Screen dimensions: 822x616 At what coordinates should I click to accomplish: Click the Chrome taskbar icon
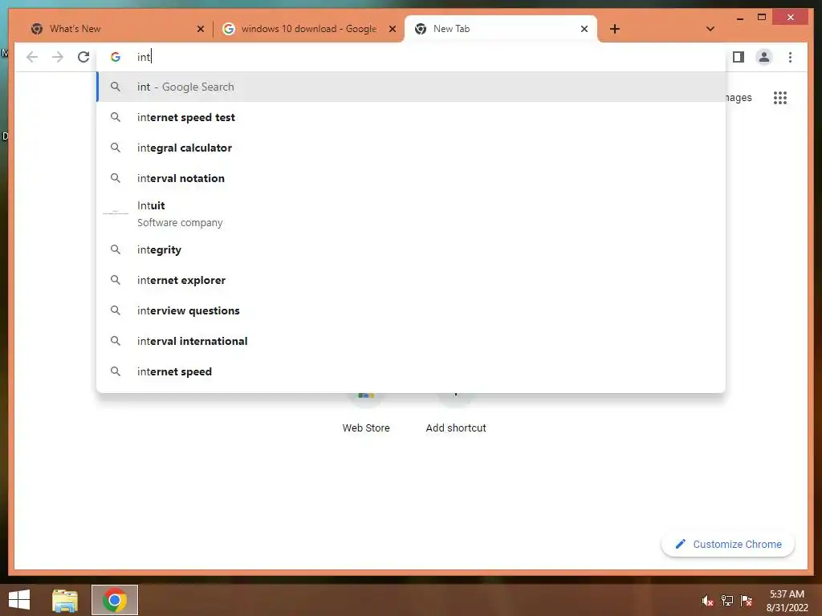(115, 600)
